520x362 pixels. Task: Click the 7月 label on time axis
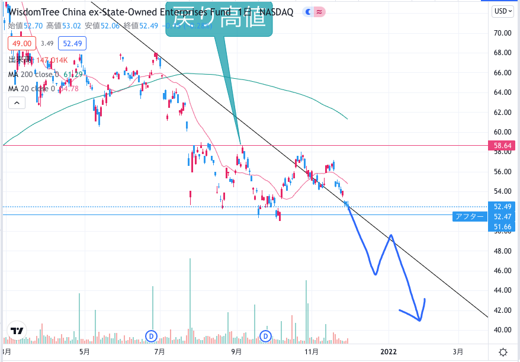[x=159, y=352]
